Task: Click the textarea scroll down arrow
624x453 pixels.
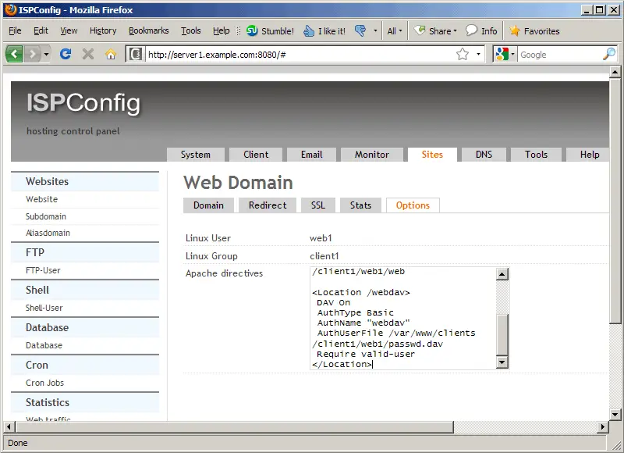Action: (x=502, y=362)
